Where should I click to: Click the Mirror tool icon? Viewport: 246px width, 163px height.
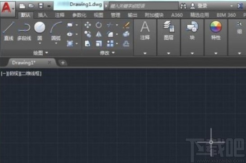coord(99,34)
